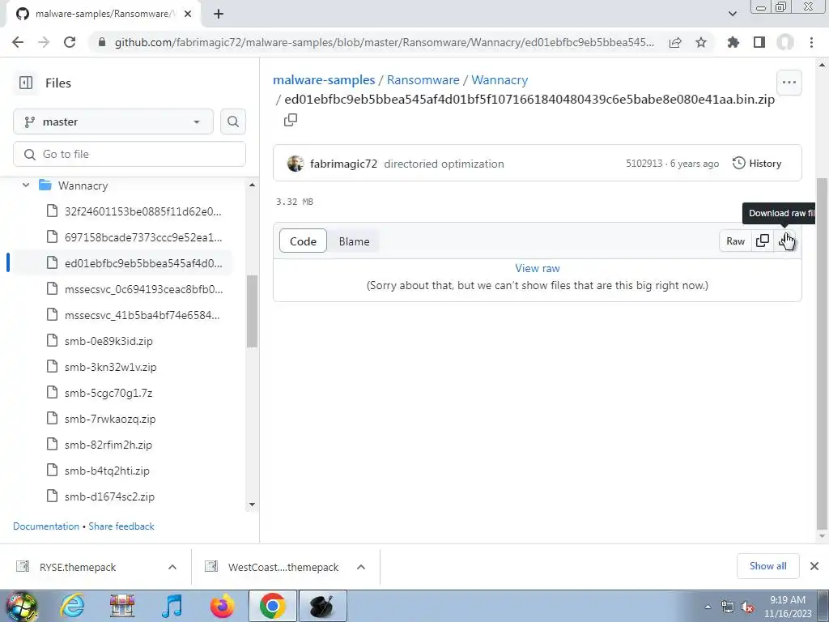Select the Wannacry folder in tree
This screenshot has height=622, width=829.
coord(83,185)
